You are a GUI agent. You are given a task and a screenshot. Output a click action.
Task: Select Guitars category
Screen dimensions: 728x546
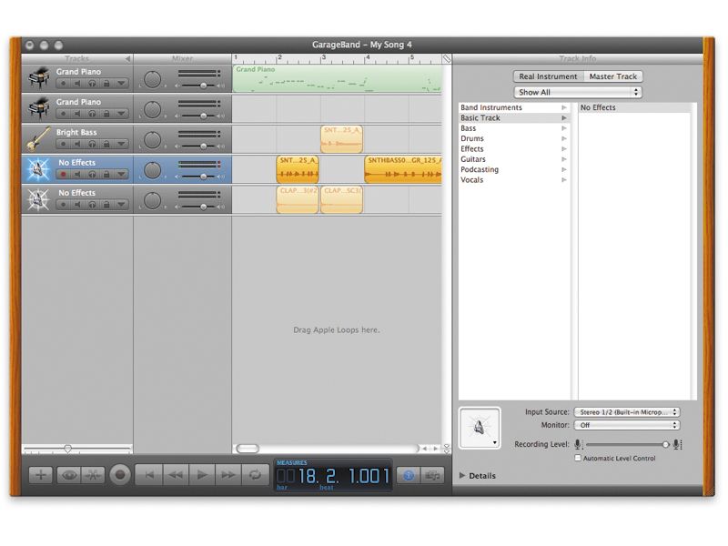514,159
